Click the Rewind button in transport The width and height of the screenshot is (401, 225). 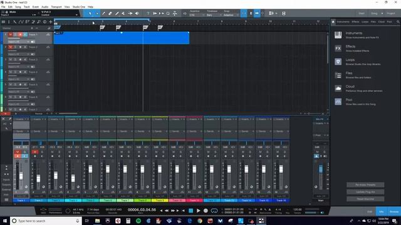pyautogui.click(x=167, y=211)
